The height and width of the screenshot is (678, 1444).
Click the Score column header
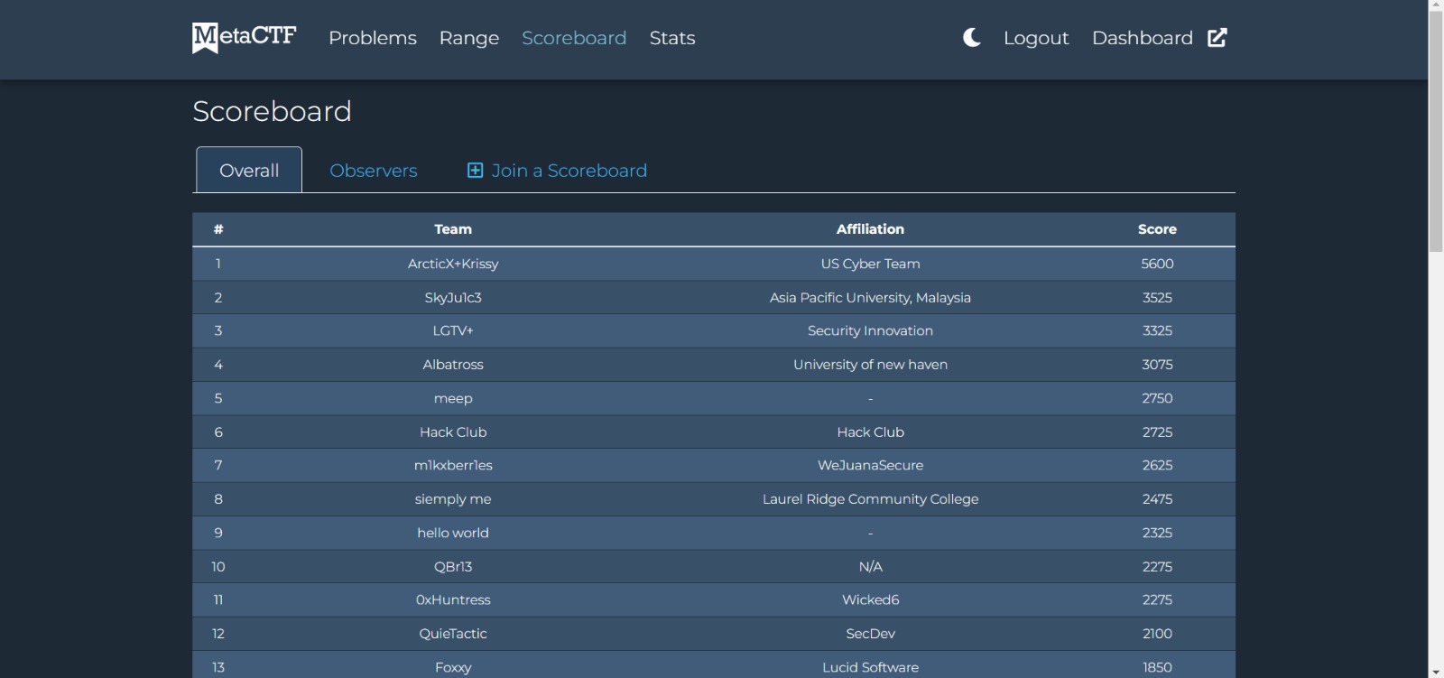point(1157,229)
